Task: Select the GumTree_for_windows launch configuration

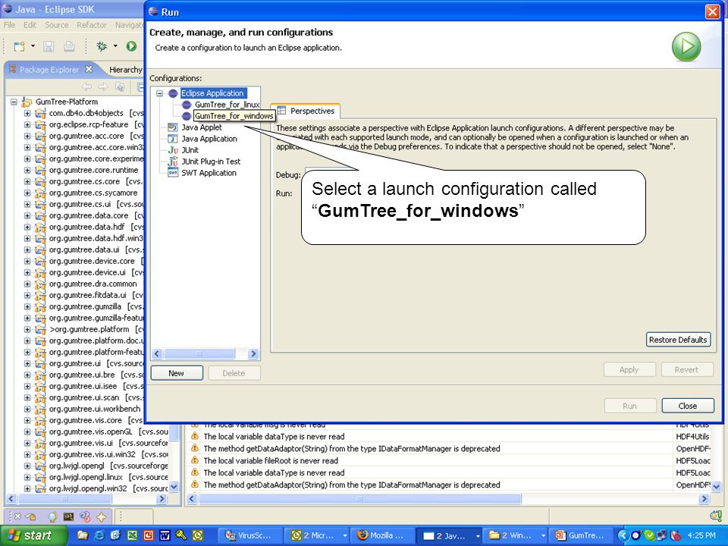Action: (x=234, y=116)
